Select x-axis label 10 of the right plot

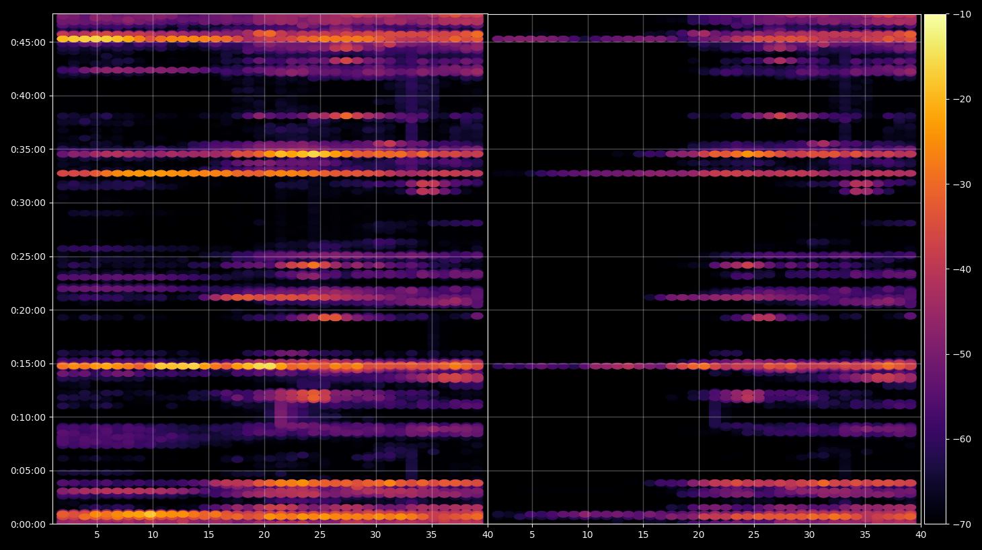tap(587, 535)
